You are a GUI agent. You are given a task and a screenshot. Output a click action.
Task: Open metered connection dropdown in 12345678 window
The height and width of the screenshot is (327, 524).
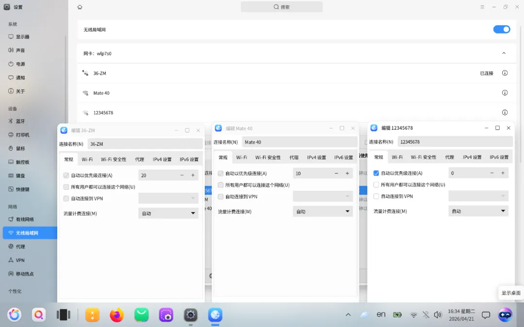[478, 211]
